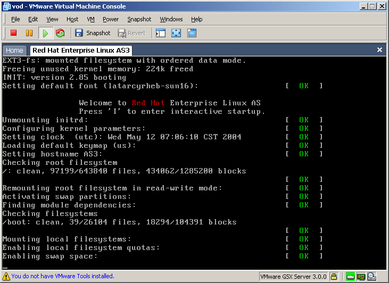Open the Snapshot menu

[x=139, y=19]
